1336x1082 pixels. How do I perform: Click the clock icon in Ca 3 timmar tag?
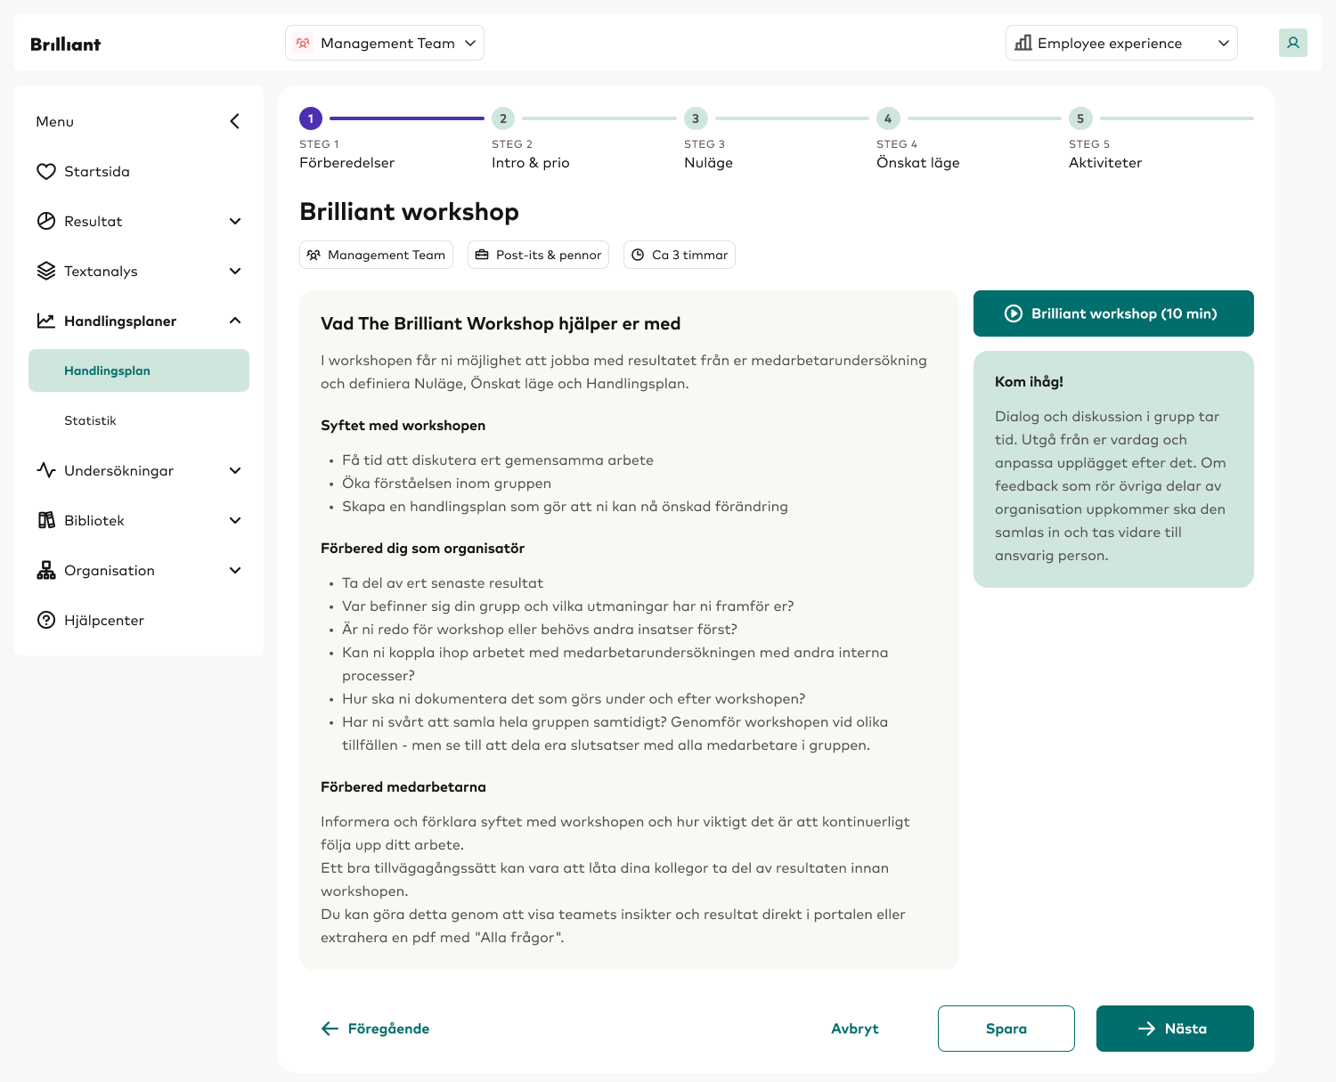click(638, 255)
